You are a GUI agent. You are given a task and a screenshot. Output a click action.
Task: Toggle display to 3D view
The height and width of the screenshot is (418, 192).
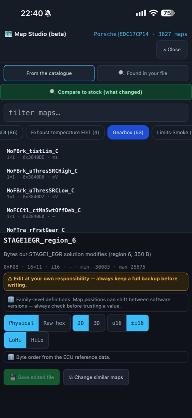97,323
